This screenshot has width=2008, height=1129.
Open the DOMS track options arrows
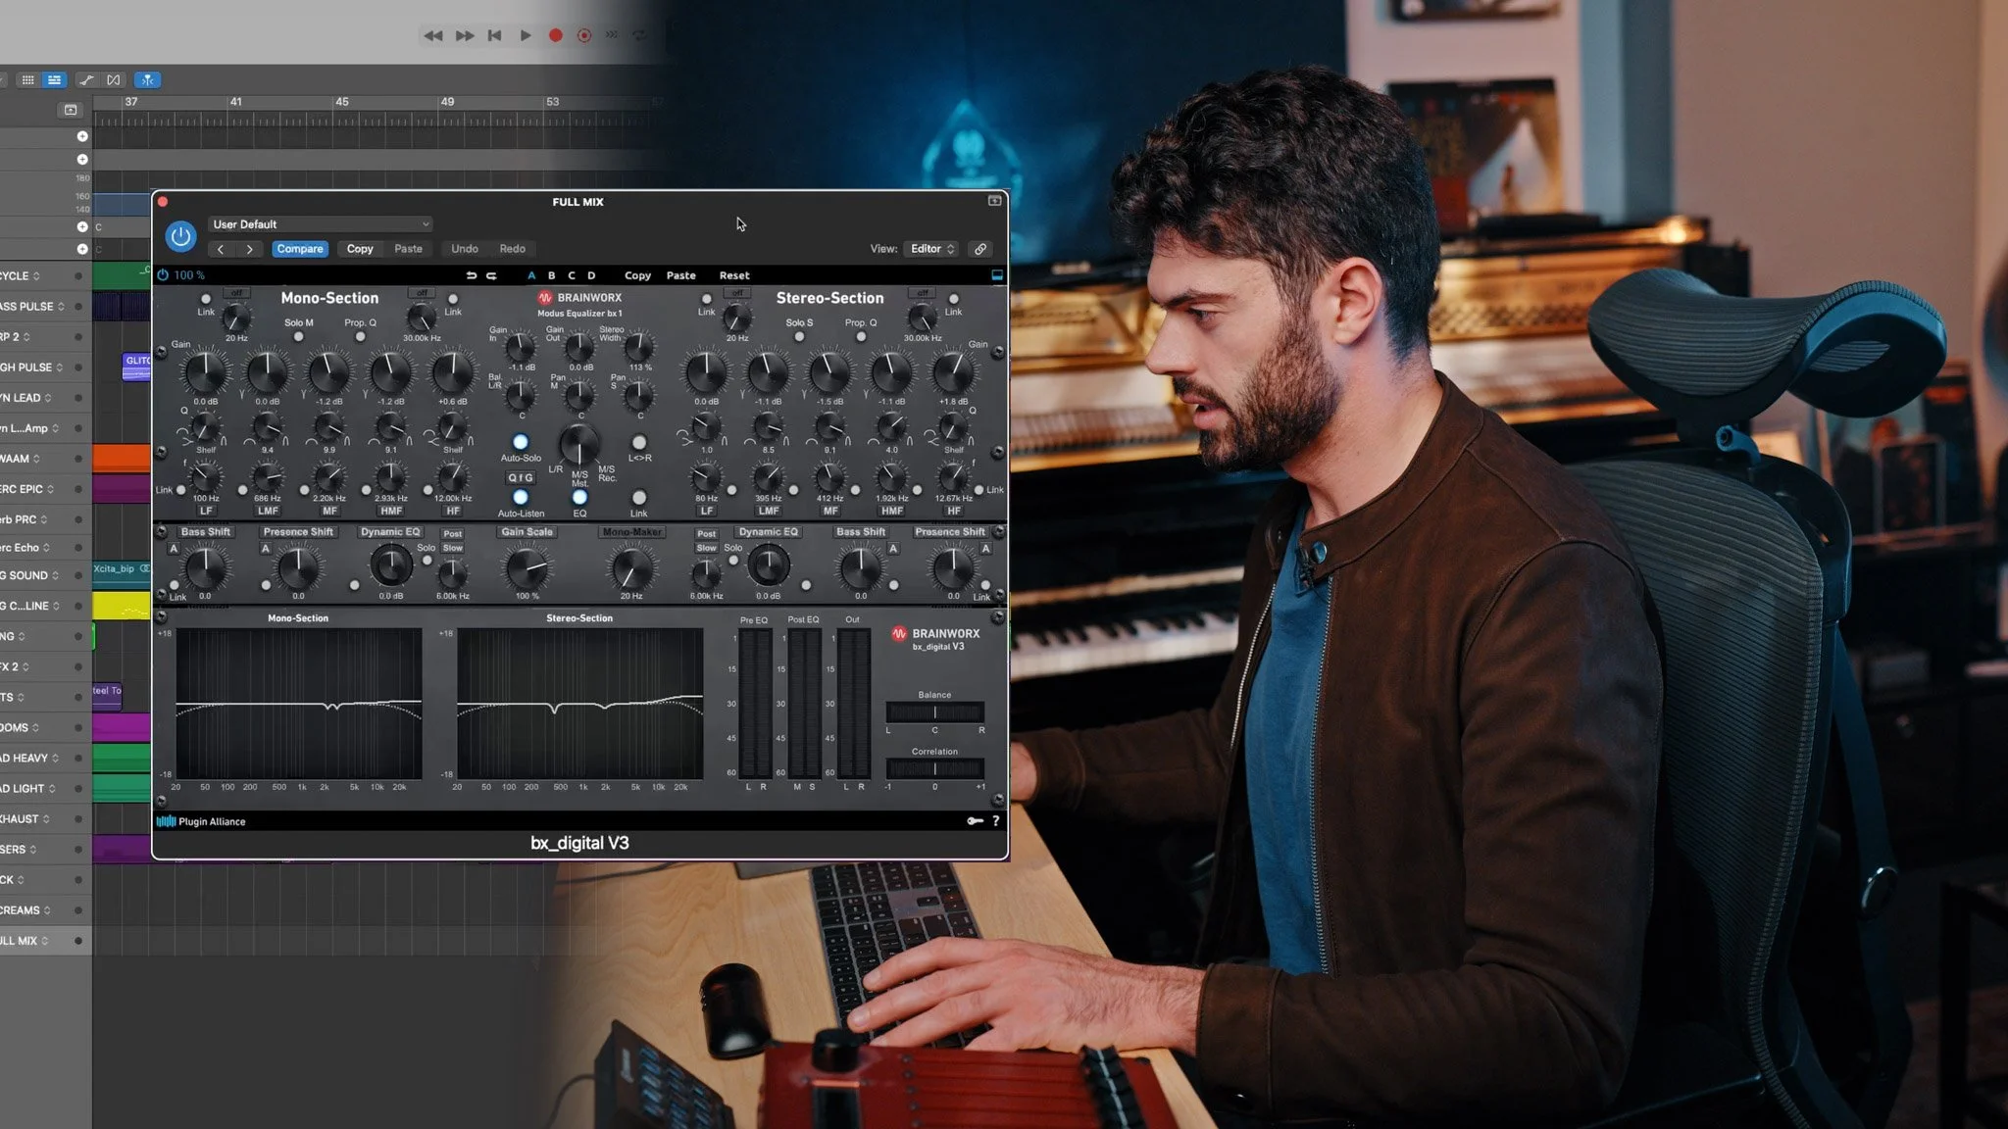35,728
